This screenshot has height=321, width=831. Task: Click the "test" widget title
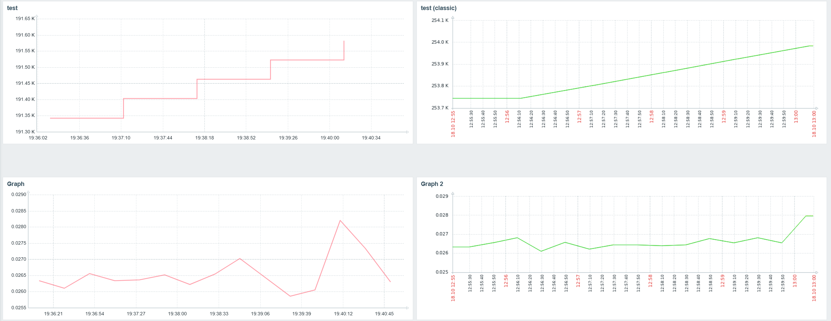pyautogui.click(x=12, y=8)
